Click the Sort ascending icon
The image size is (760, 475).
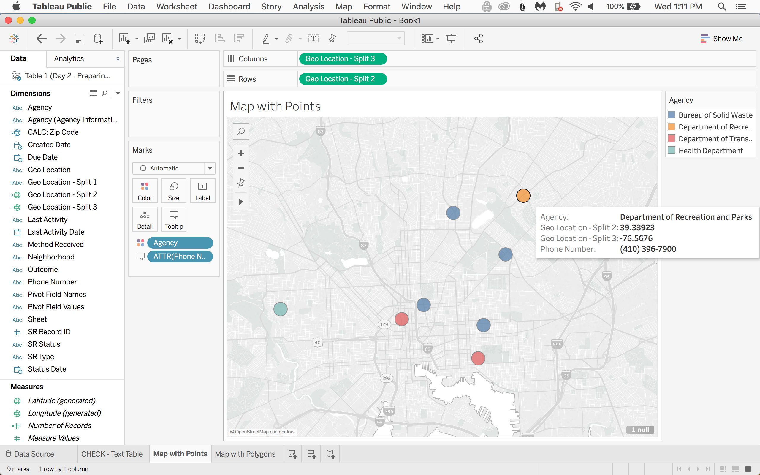point(219,39)
